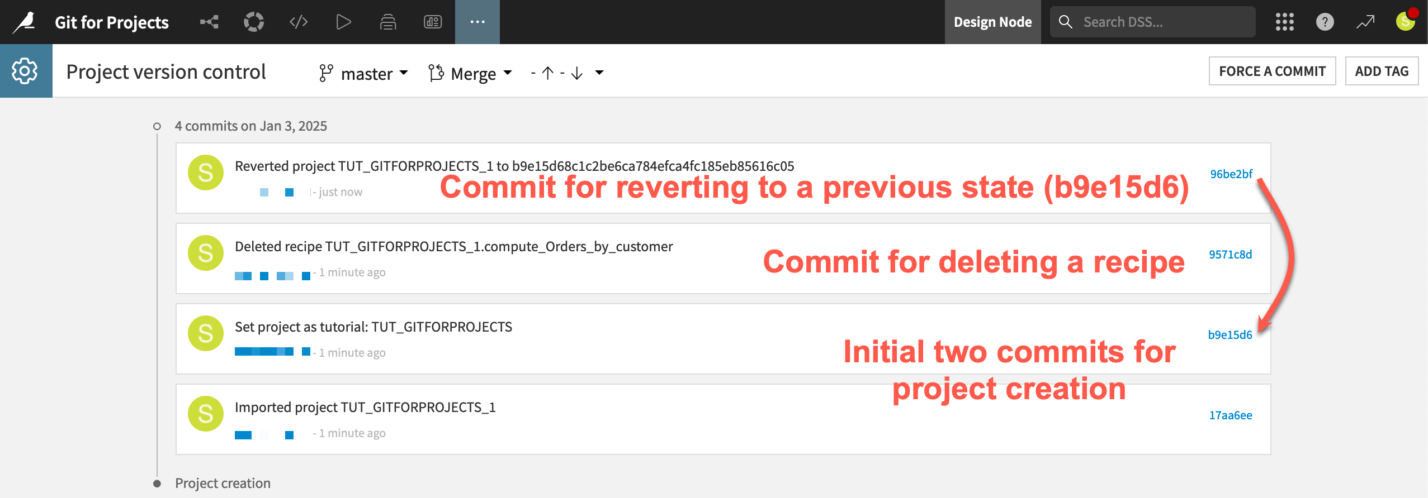The image size is (1428, 498).
Task: Click the 'just now' timestamp
Action: [340, 192]
